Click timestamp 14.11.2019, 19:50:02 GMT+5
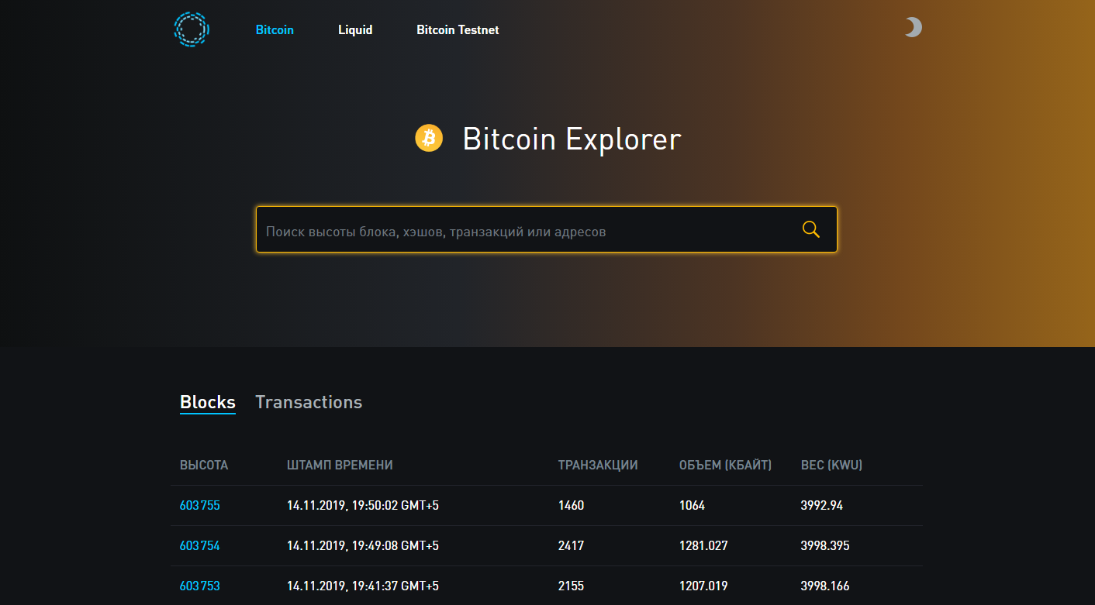 (x=363, y=505)
